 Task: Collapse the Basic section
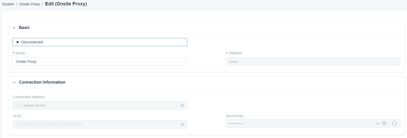point(14,28)
